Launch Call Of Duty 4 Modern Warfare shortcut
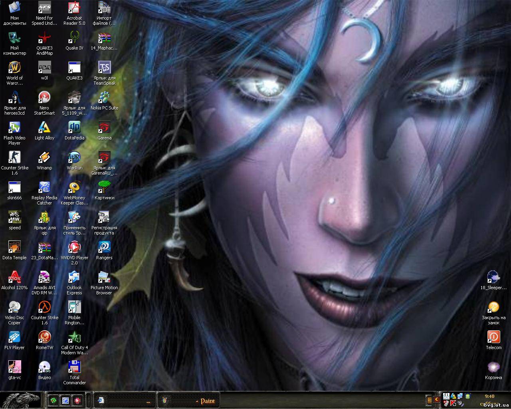The image size is (511, 409). coord(74,338)
